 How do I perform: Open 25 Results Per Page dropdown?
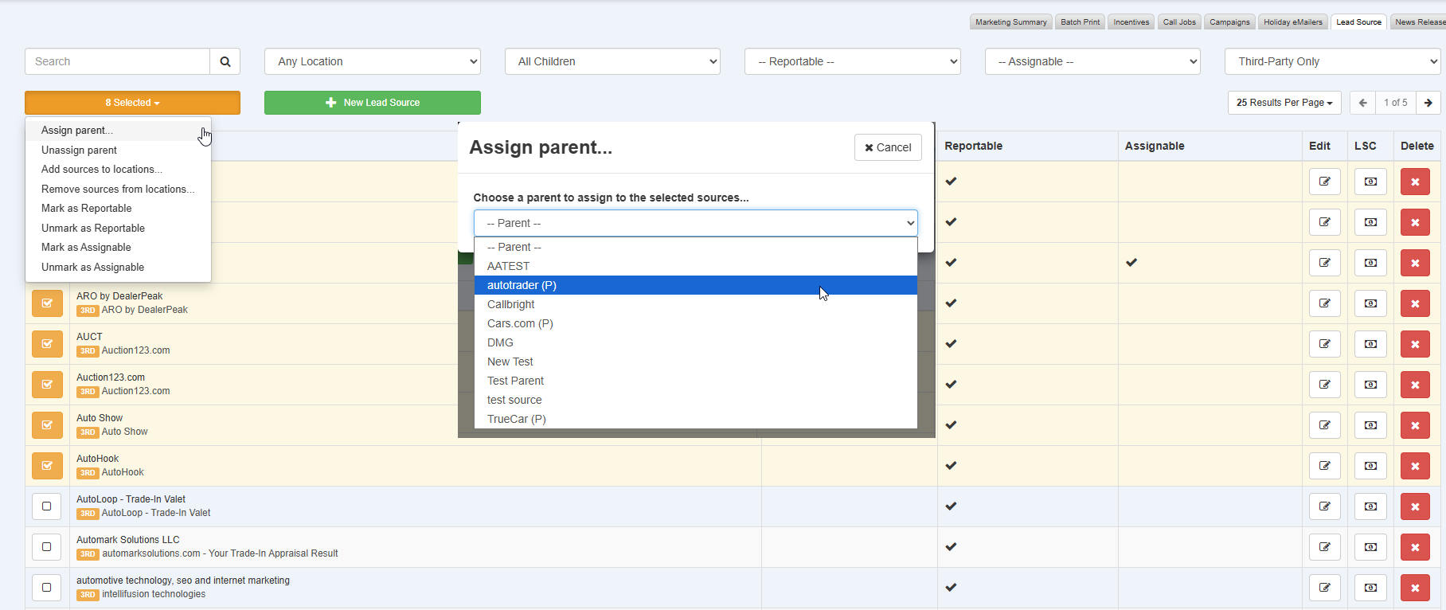point(1284,103)
